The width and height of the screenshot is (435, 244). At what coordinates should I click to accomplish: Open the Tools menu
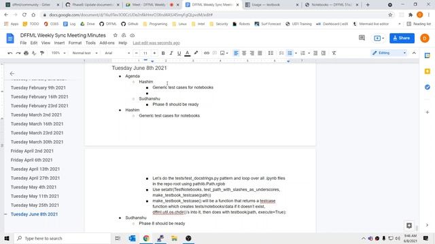(x=90, y=43)
